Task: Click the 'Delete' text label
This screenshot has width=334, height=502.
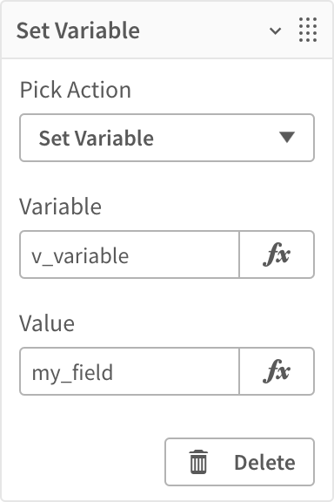Action: [x=264, y=463]
